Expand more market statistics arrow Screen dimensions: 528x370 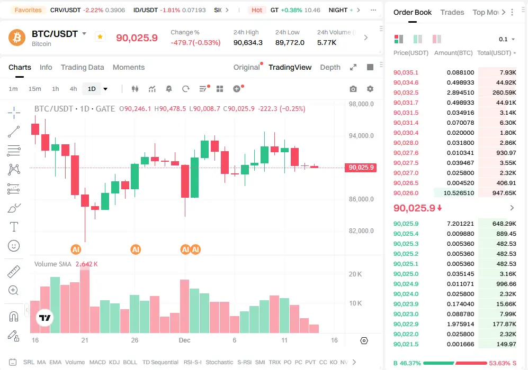click(366, 38)
